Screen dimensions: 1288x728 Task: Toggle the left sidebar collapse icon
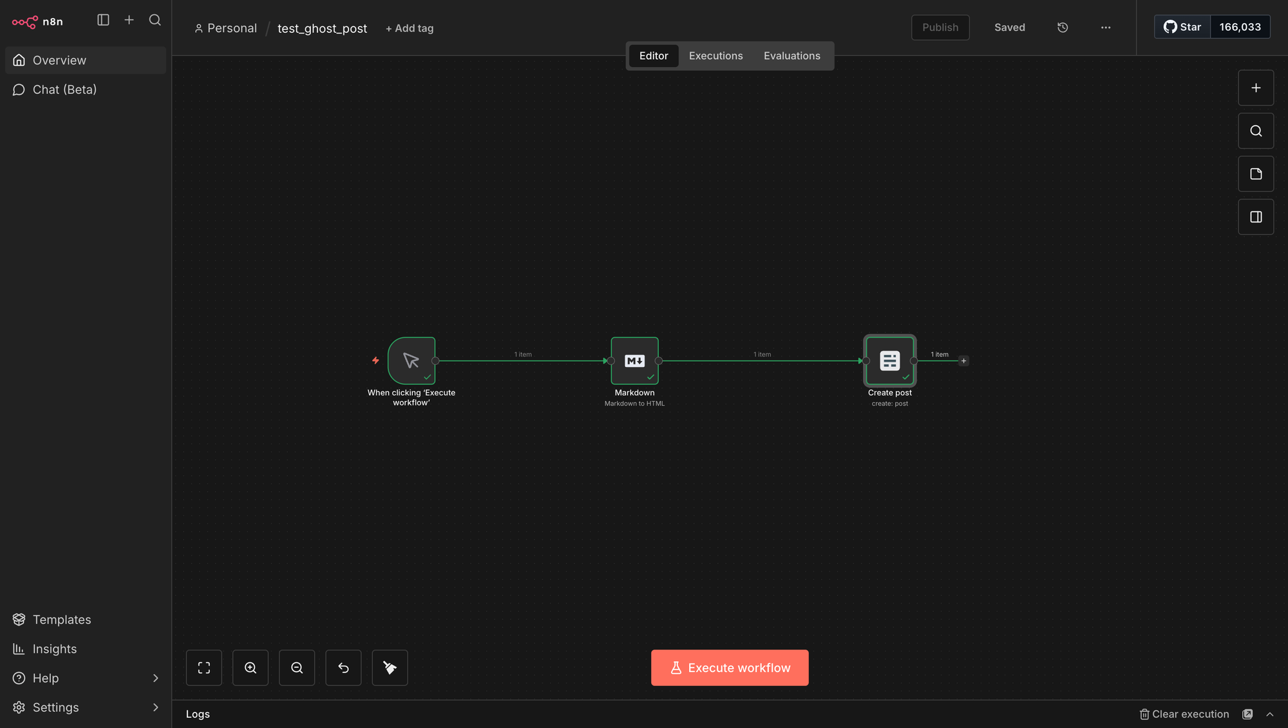[x=103, y=20]
